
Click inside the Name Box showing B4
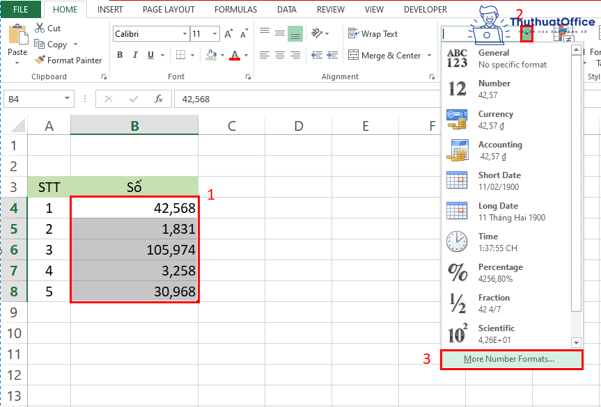pyautogui.click(x=35, y=99)
